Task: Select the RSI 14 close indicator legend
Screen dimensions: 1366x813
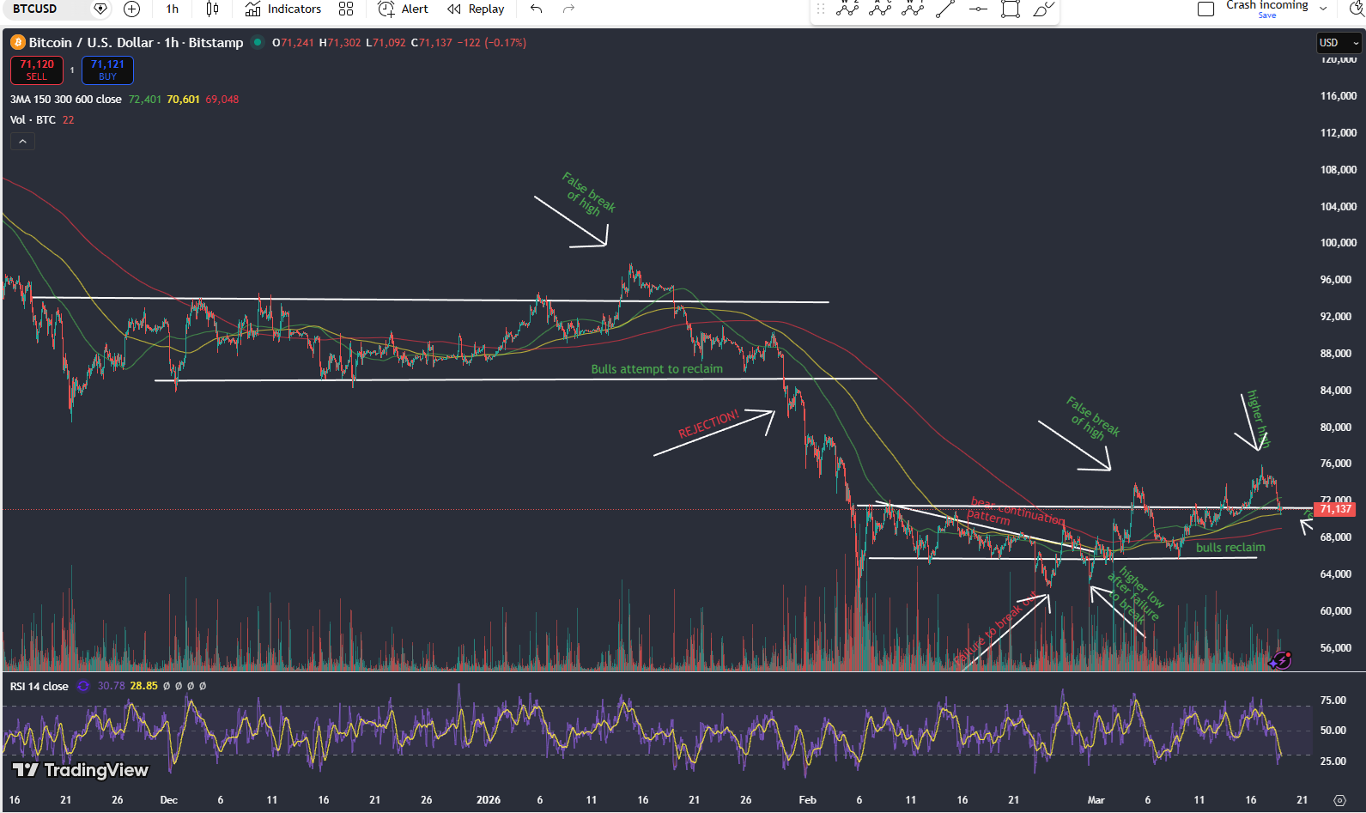Action: (x=39, y=686)
